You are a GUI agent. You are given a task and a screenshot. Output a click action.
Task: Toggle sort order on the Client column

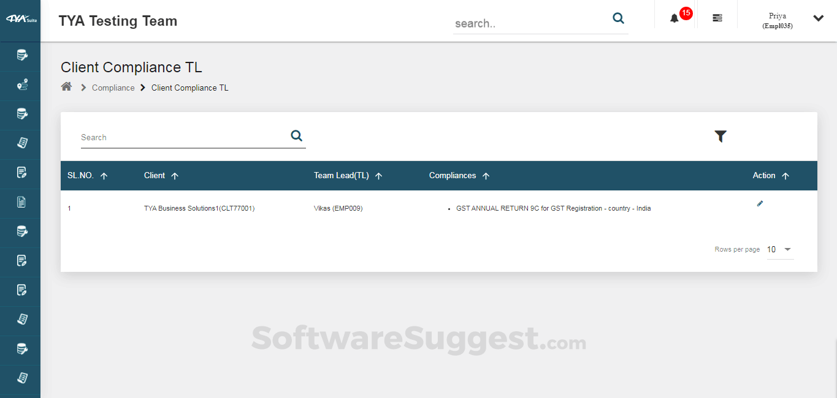[175, 175]
